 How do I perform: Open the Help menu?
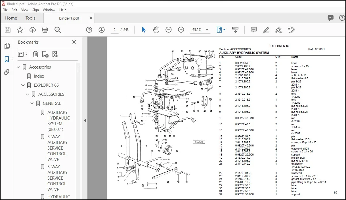pos(63,10)
